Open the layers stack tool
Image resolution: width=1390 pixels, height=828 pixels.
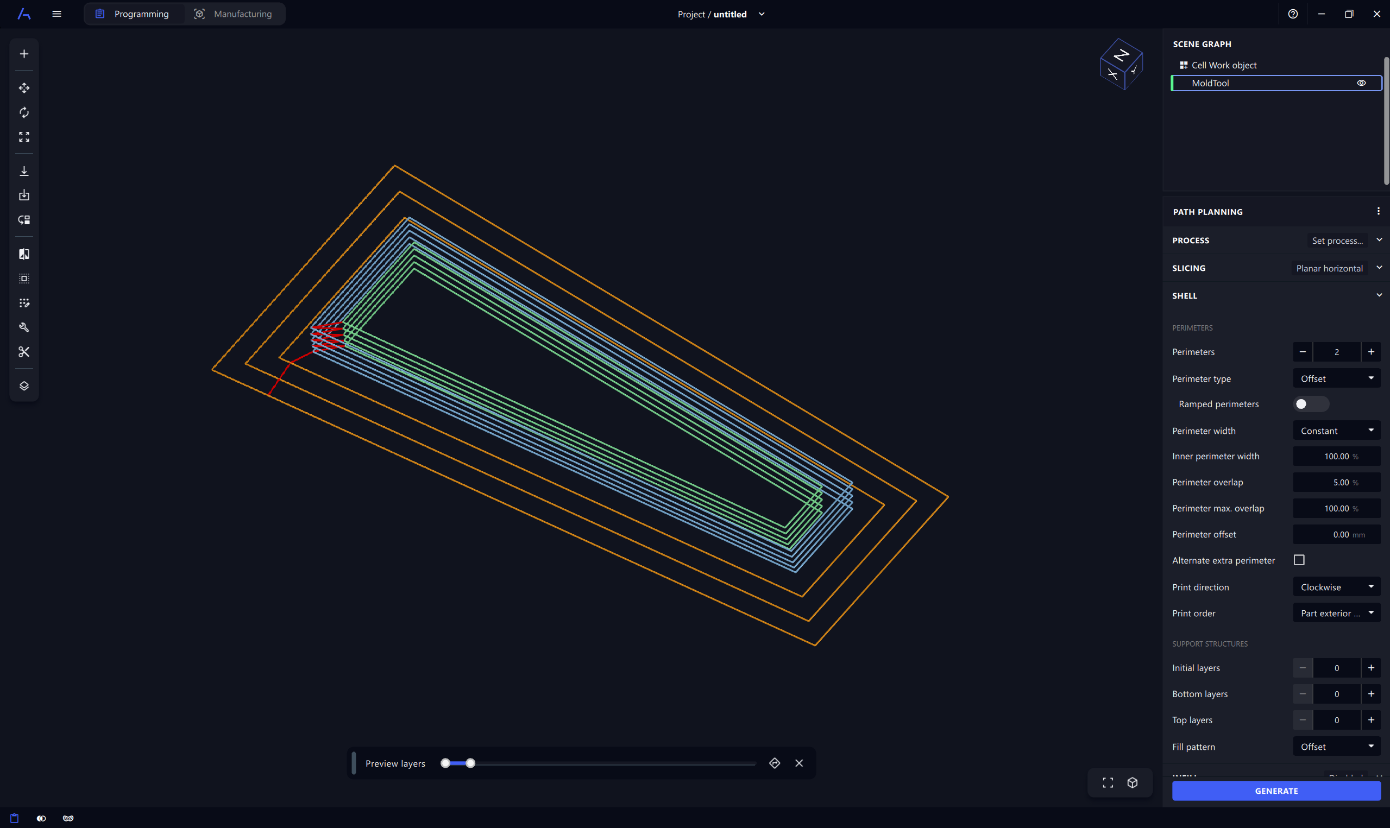tap(24, 386)
